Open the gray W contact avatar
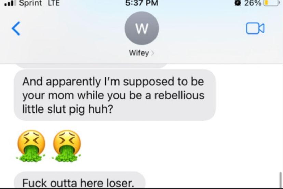 pyautogui.click(x=142, y=28)
